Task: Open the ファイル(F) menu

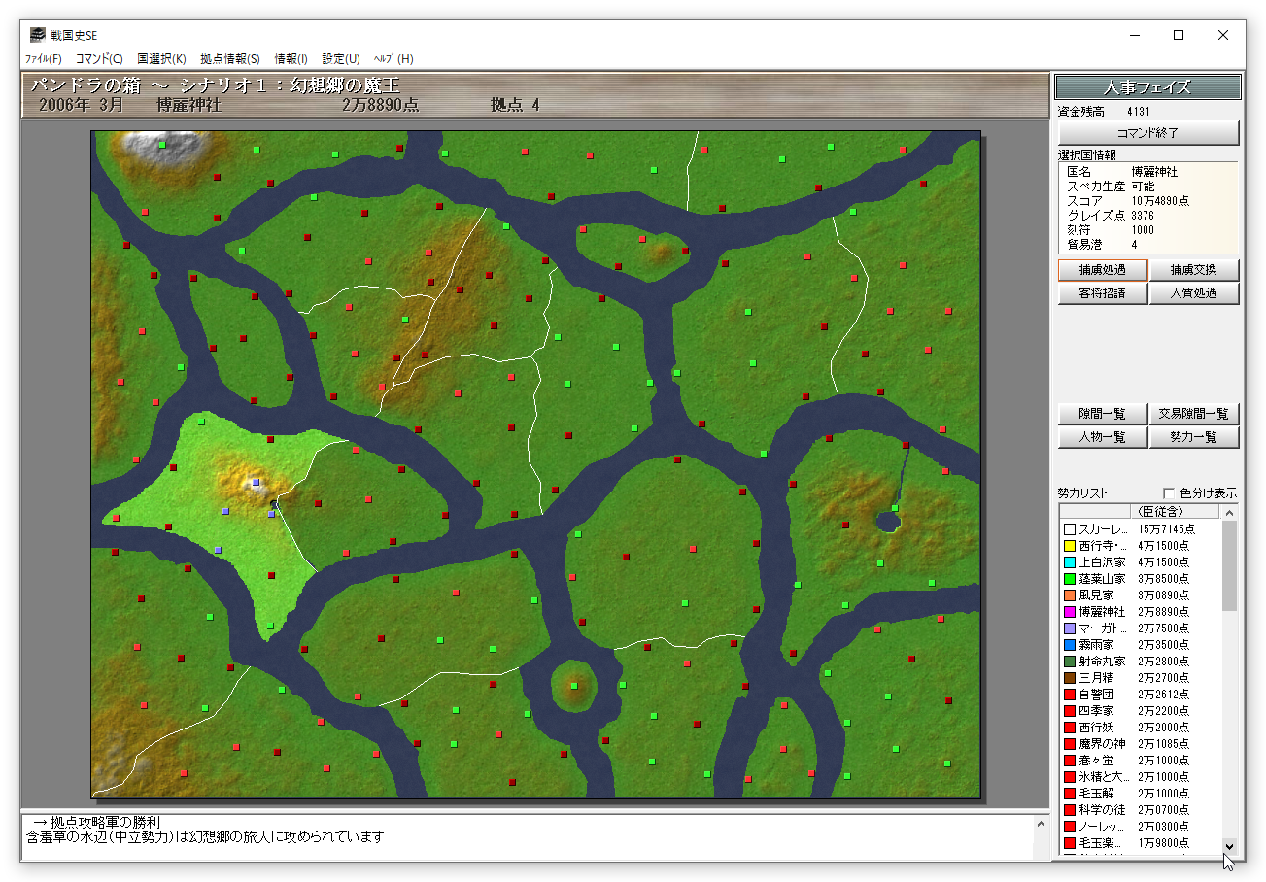Action: pyautogui.click(x=43, y=59)
